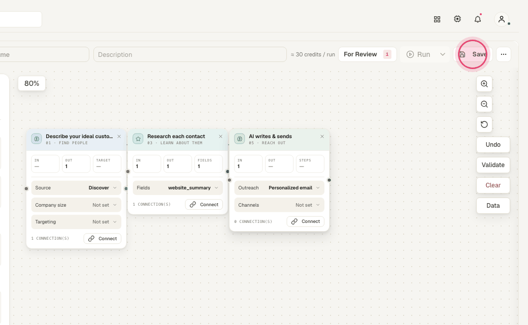Click the brain icon on Find People node
Viewport: 528px width, 325px height.
[x=37, y=139]
